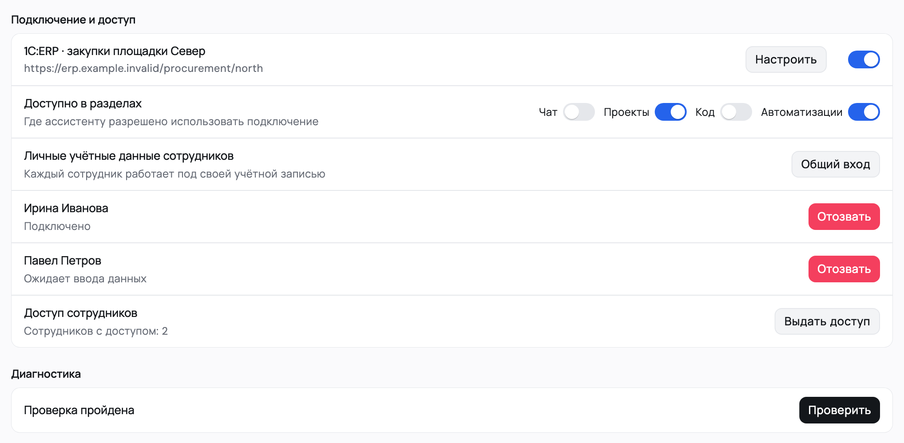Click the Диагностика section heading
Image resolution: width=904 pixels, height=443 pixels.
click(46, 374)
